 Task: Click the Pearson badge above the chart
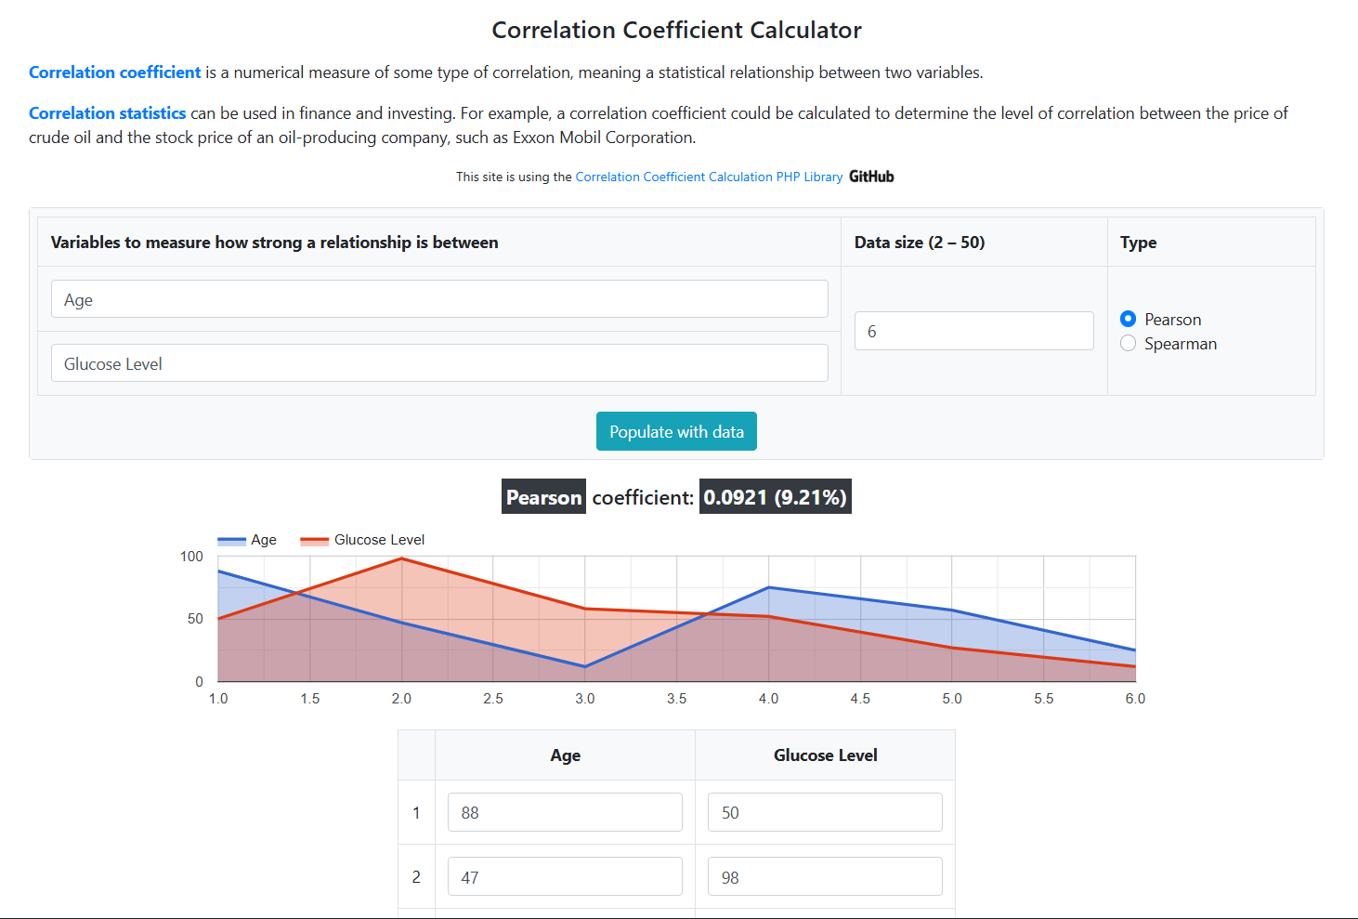pos(543,496)
